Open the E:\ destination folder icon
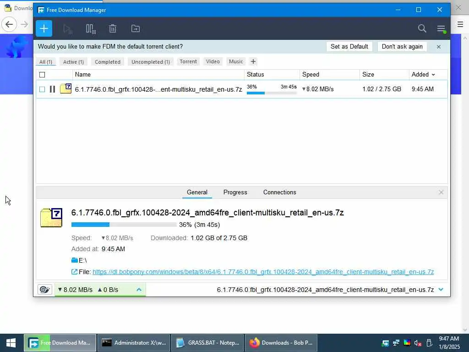This screenshot has width=469, height=352. tap(75, 260)
